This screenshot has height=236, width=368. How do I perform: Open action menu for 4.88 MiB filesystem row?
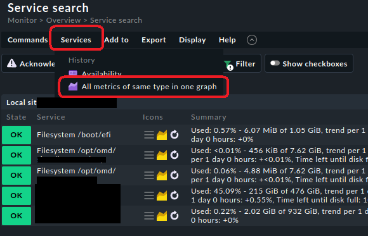click(x=149, y=175)
